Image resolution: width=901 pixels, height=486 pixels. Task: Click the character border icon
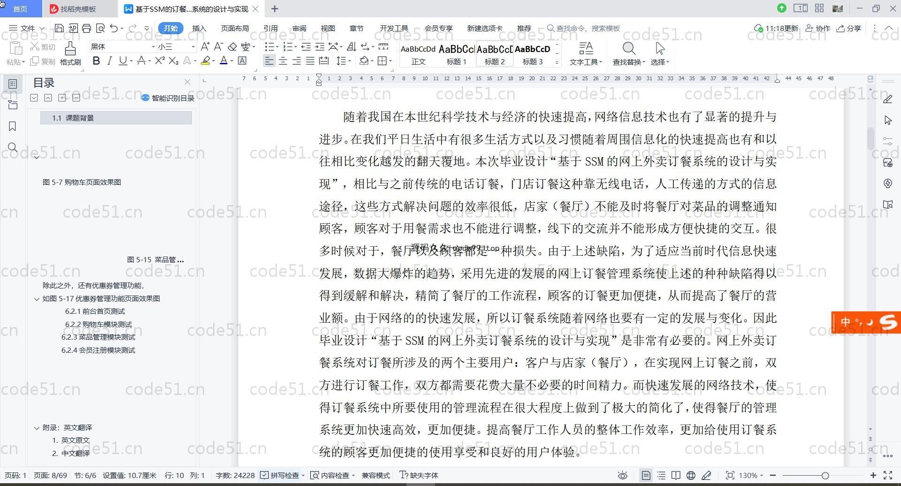[x=242, y=61]
